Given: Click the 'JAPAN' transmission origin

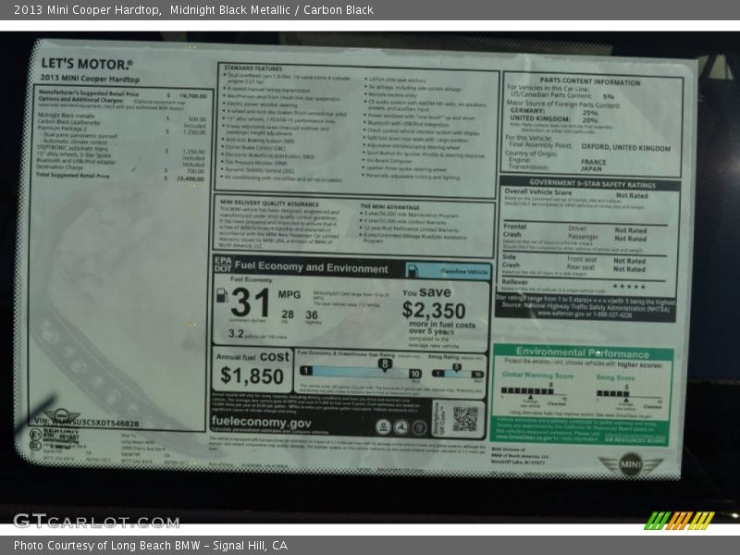Looking at the screenshot, I should tap(591, 168).
